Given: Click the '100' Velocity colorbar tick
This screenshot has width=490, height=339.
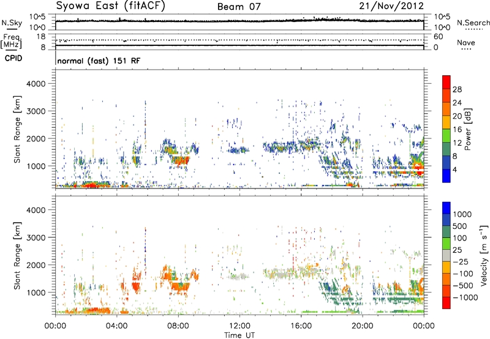Looking at the screenshot, I should click(460, 238).
